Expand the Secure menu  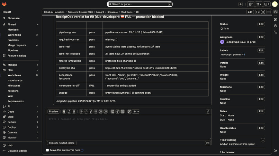coord(37,122)
